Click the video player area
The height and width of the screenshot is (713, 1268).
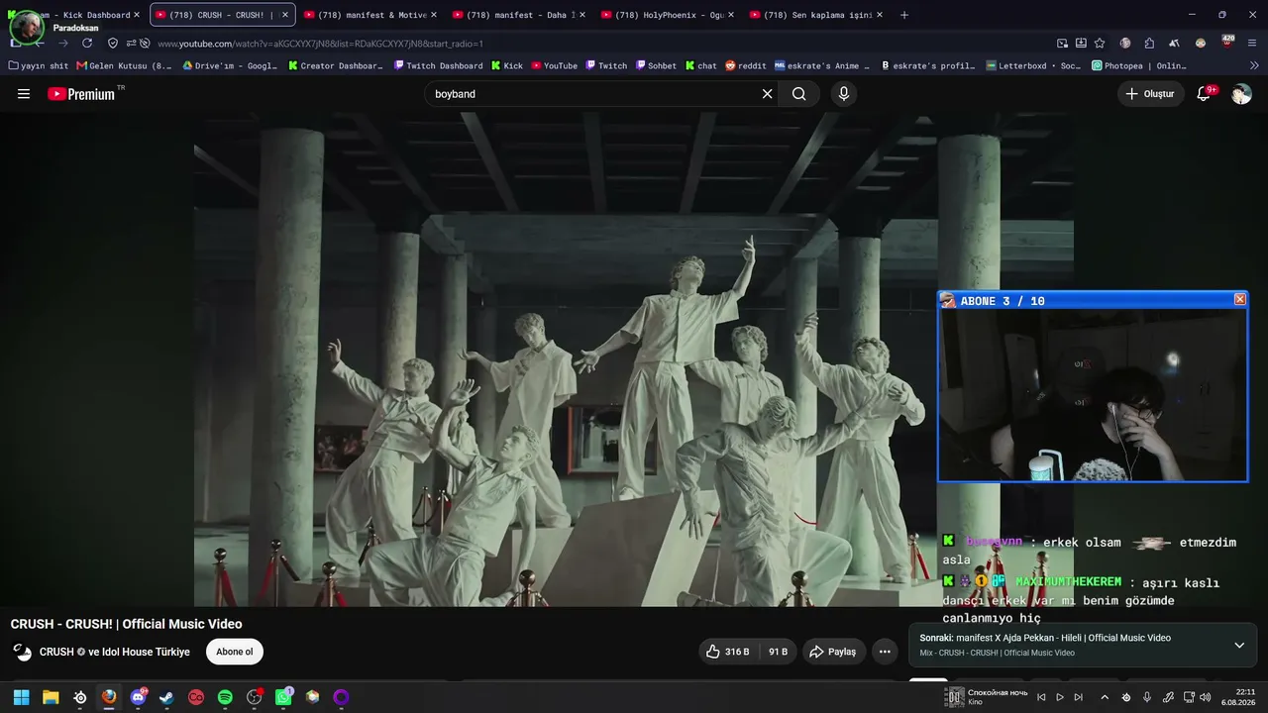(634, 358)
